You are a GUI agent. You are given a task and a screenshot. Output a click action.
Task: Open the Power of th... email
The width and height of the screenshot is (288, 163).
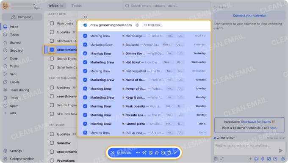point(144,88)
